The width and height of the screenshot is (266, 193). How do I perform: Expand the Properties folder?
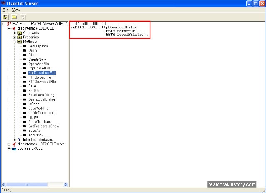(15, 37)
